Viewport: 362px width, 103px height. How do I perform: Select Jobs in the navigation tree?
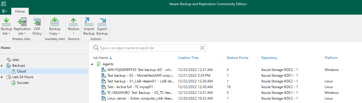click(16, 60)
